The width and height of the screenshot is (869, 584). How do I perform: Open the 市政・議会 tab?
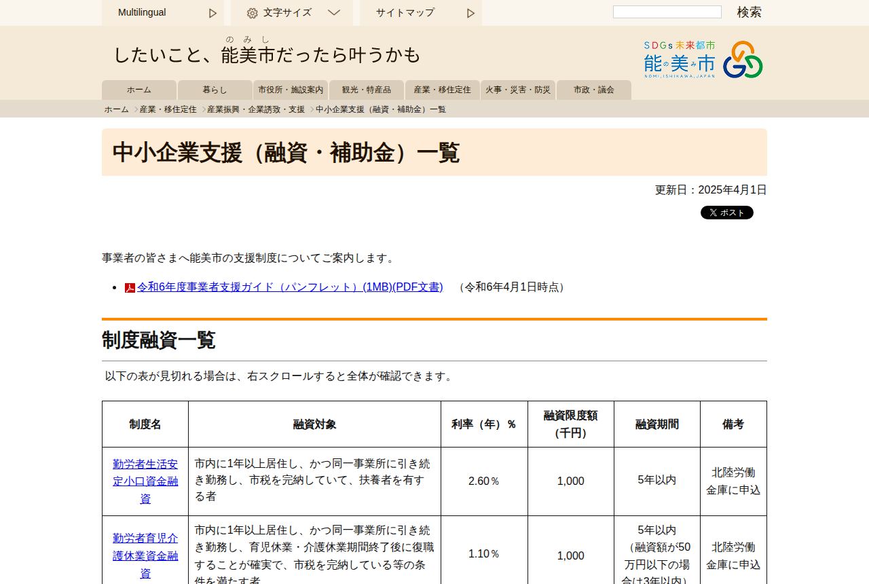point(594,90)
